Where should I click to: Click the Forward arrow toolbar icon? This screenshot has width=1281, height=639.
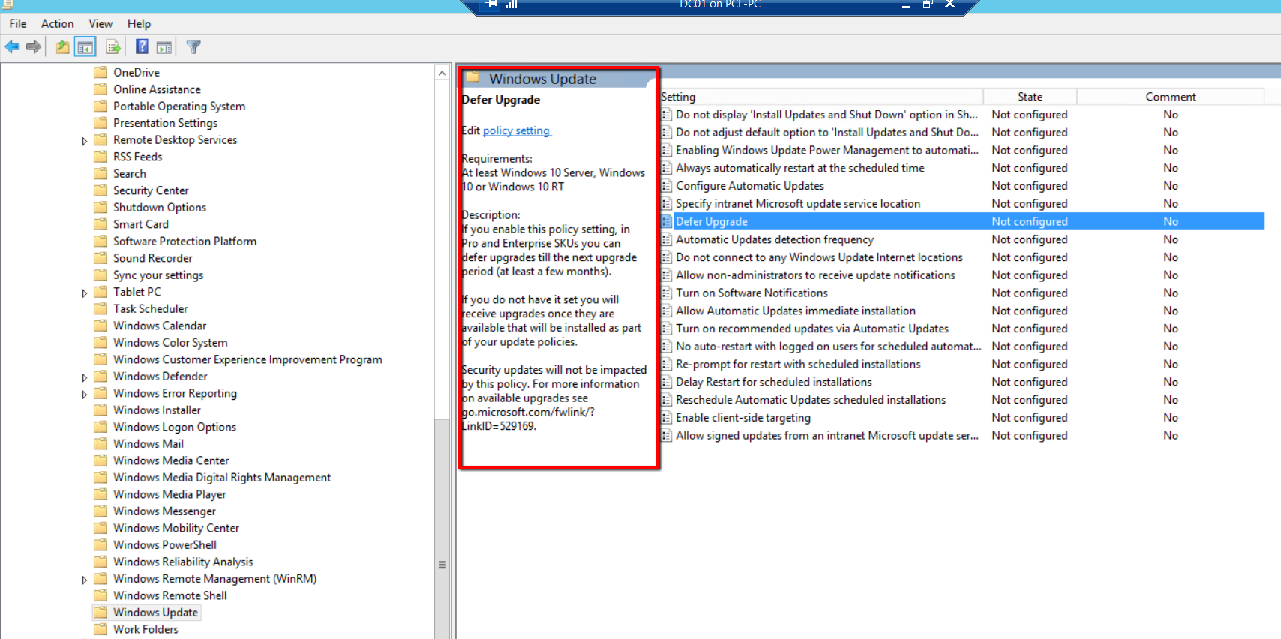pyautogui.click(x=34, y=47)
